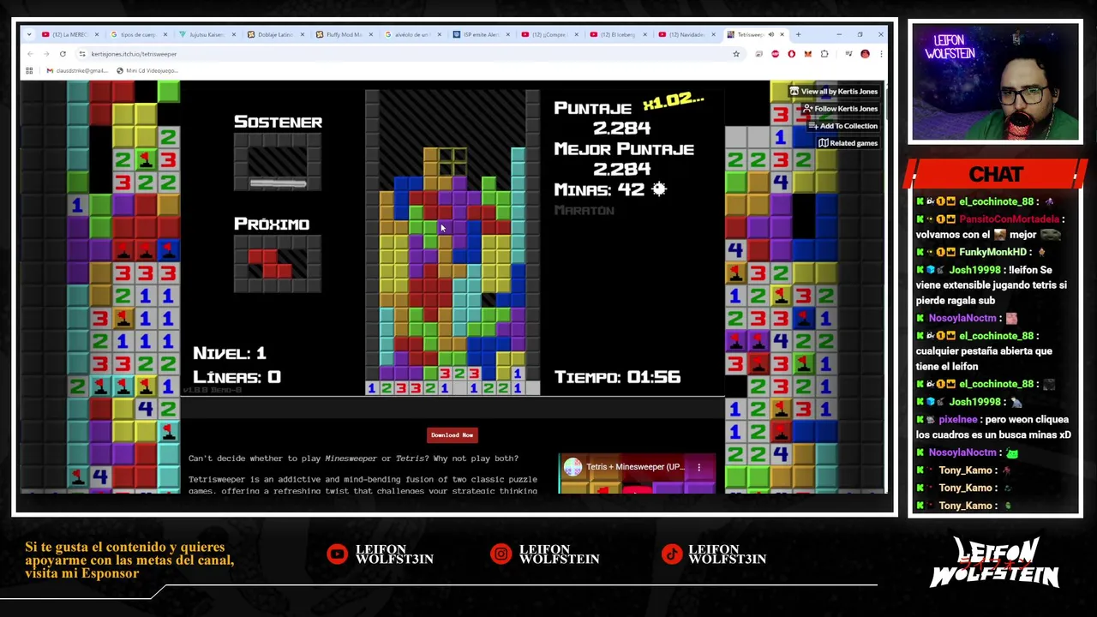Click the x1.02 multiplier text
The height and width of the screenshot is (617, 1097).
tap(674, 101)
